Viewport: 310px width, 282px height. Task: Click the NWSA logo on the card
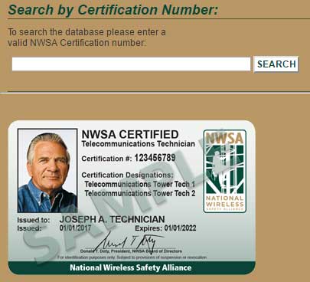225,171
